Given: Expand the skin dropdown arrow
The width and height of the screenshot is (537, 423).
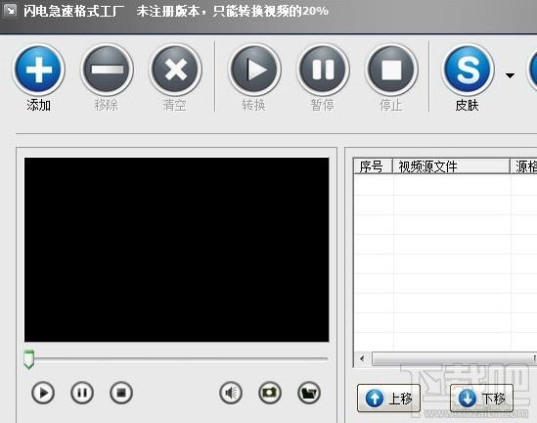Looking at the screenshot, I should point(510,75).
